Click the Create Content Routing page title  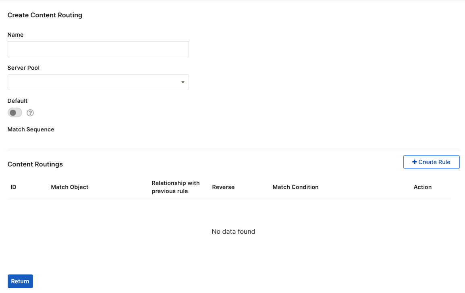[x=45, y=15]
